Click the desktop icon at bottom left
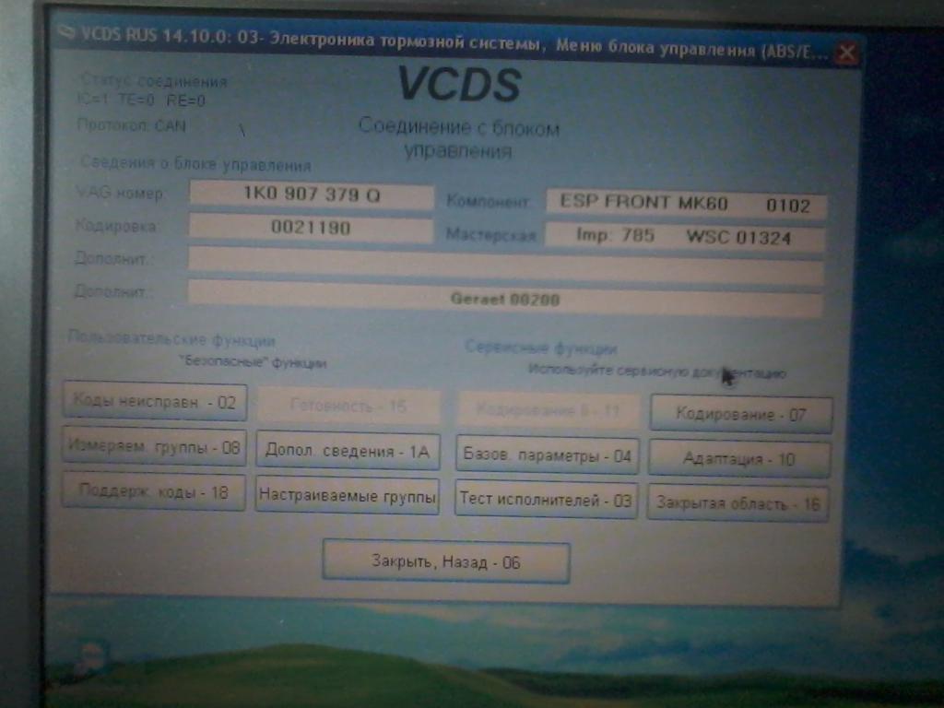 [x=90, y=657]
